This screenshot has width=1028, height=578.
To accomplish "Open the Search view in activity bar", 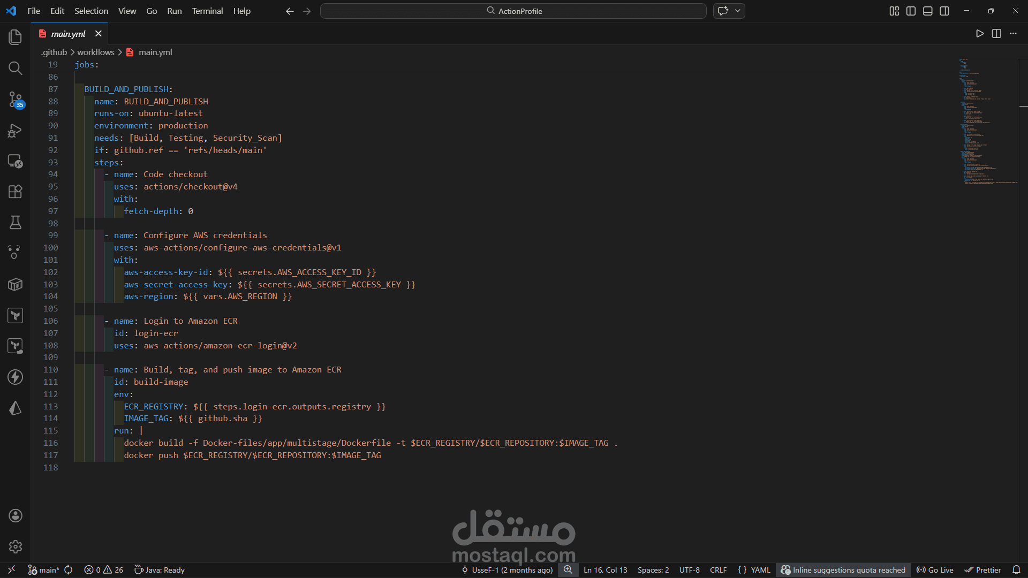I will click(x=15, y=68).
